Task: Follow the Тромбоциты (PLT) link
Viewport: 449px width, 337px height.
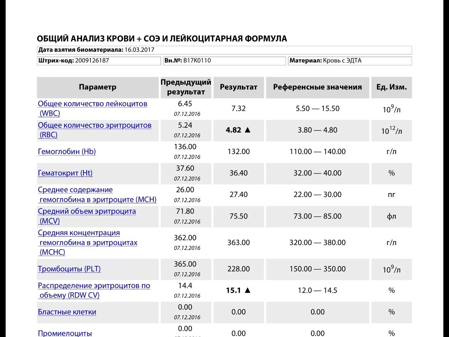Action: point(69,269)
